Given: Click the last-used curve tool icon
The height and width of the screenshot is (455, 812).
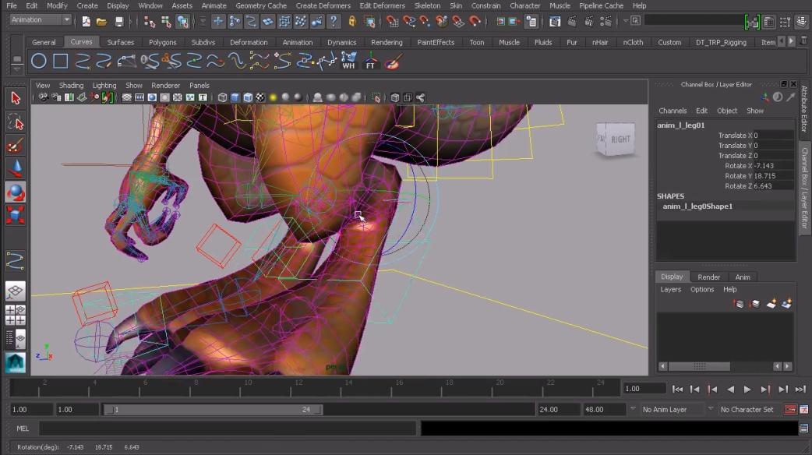Looking at the screenshot, I should (15, 260).
